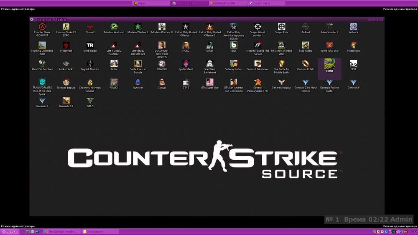Select Plants Vs Zombies icon
The height and width of the screenshot is (235, 418).
coord(42,64)
